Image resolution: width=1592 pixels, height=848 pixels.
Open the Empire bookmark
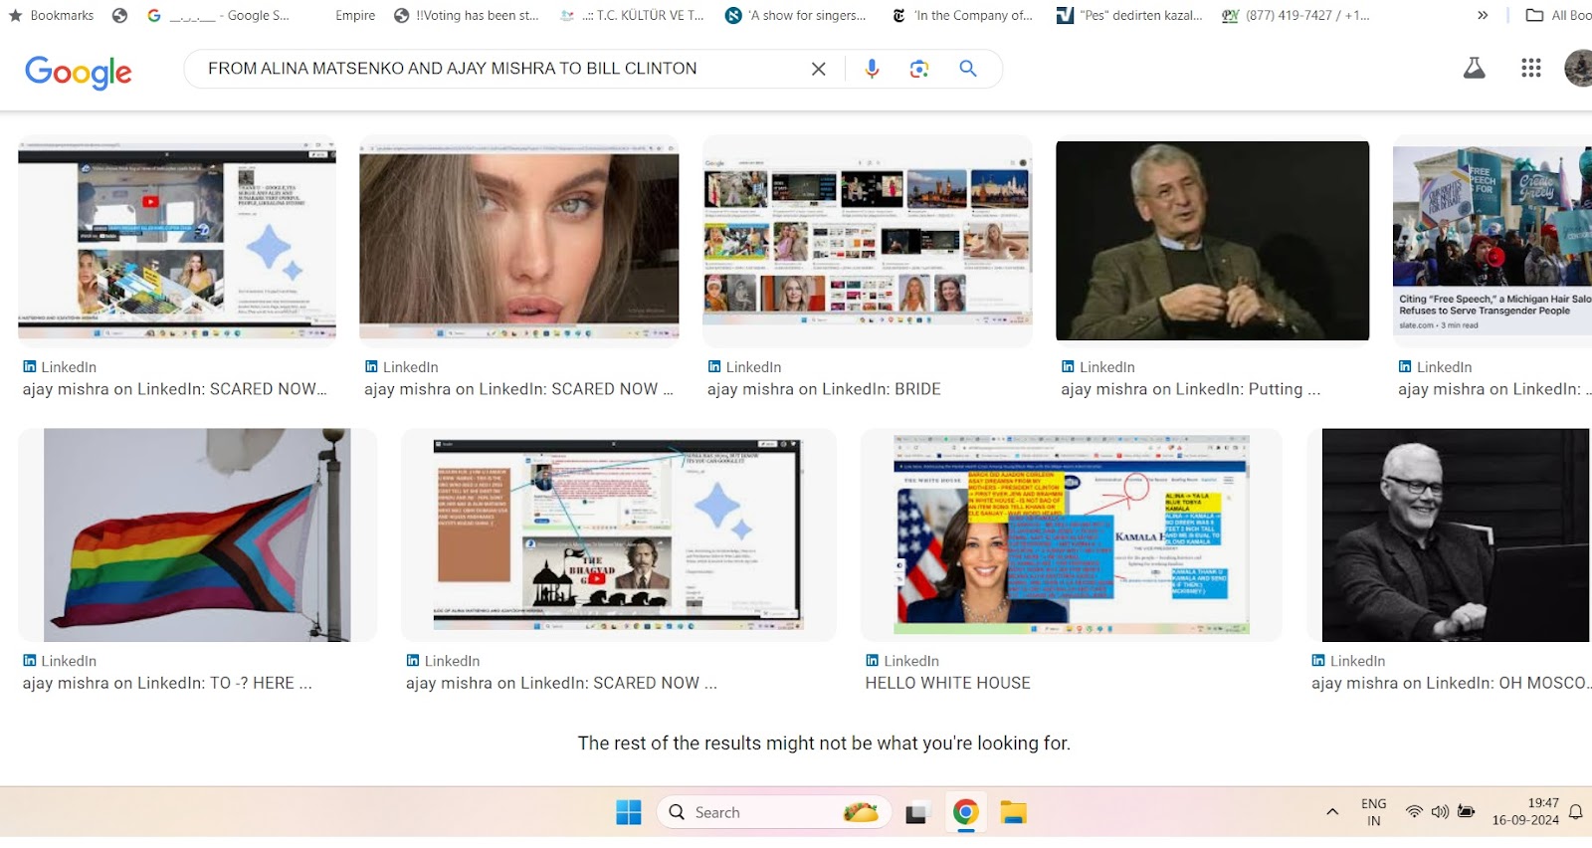tap(355, 15)
